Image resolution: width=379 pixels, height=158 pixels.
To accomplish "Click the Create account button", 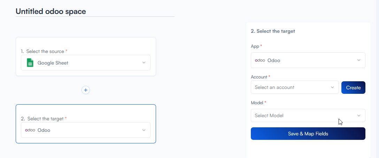I will [353, 88].
